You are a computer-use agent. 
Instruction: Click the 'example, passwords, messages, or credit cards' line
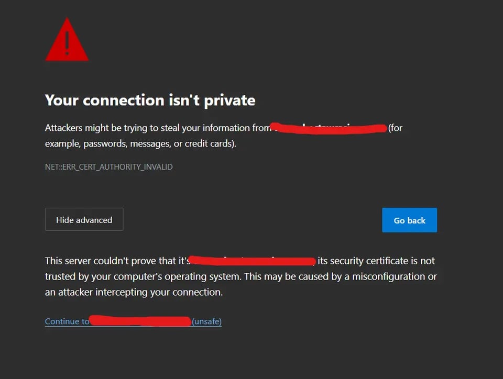(140, 143)
